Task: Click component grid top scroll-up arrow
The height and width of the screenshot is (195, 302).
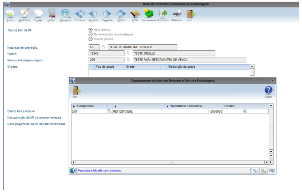Action: tap(271, 105)
